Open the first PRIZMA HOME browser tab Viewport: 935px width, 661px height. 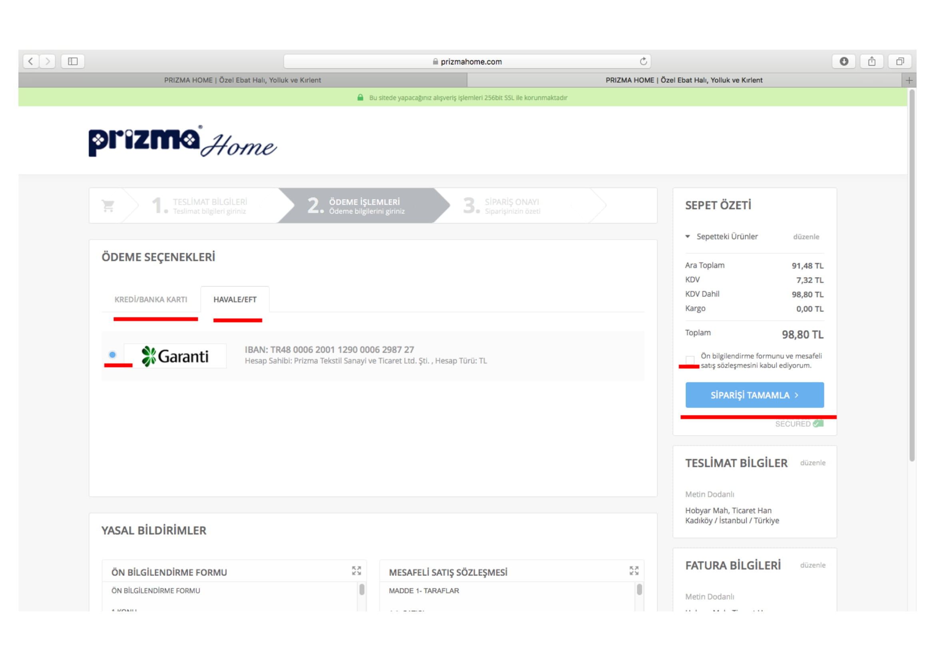click(x=243, y=80)
